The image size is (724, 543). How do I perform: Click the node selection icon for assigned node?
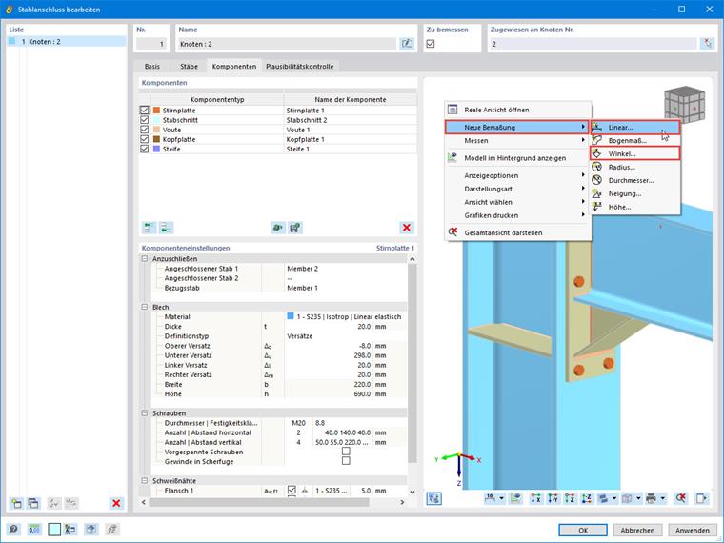707,44
